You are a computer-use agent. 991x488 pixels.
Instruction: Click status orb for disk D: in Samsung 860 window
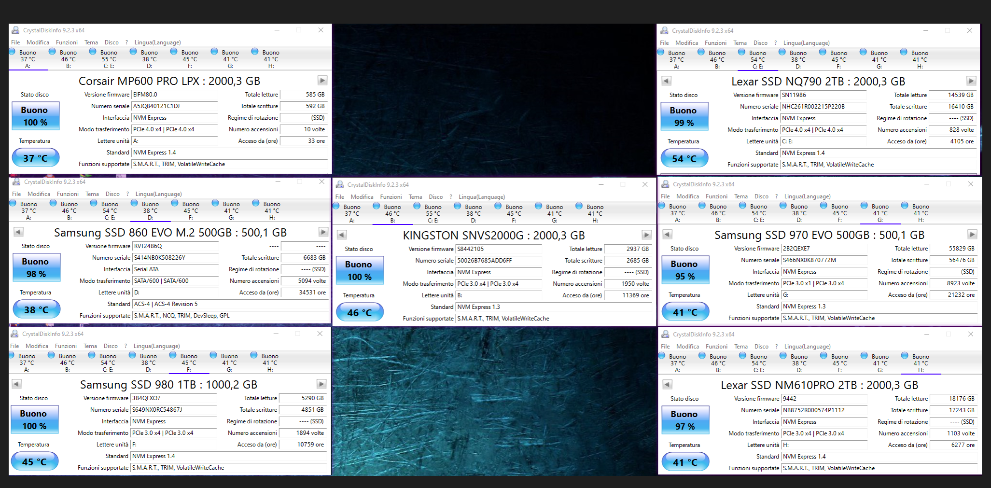click(134, 203)
